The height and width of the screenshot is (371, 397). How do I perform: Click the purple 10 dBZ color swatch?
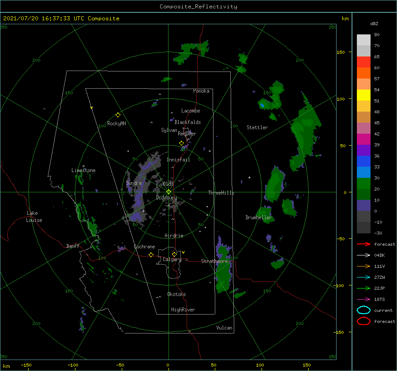tap(363, 205)
